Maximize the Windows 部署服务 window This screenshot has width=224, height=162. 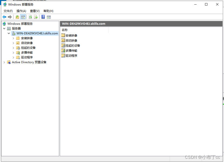click(206, 4)
